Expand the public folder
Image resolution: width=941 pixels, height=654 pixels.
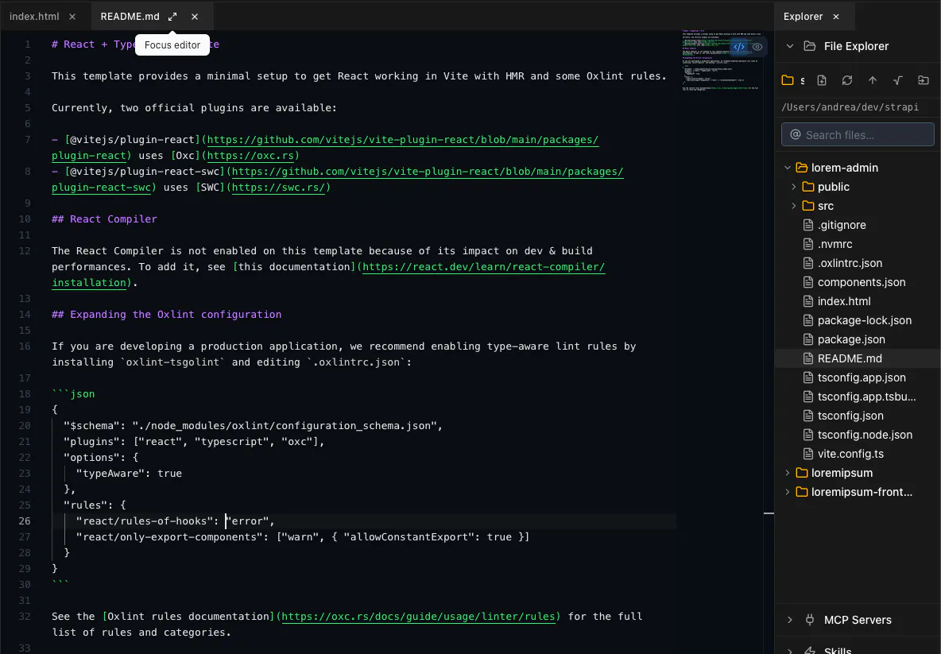pyautogui.click(x=794, y=188)
